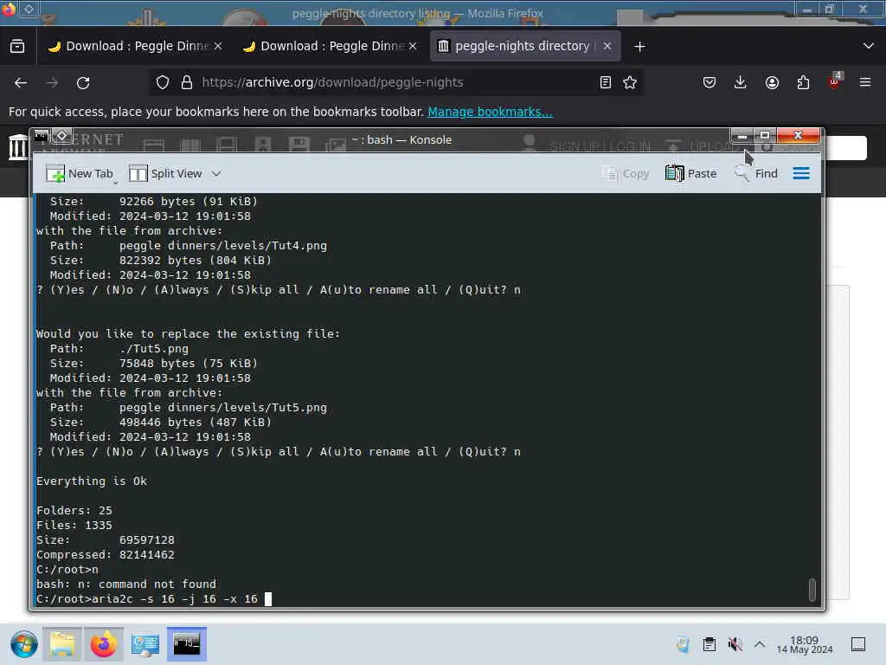Unmute audio via the tray speaker icon
Viewport: 886px width, 665px height.
coord(735,644)
